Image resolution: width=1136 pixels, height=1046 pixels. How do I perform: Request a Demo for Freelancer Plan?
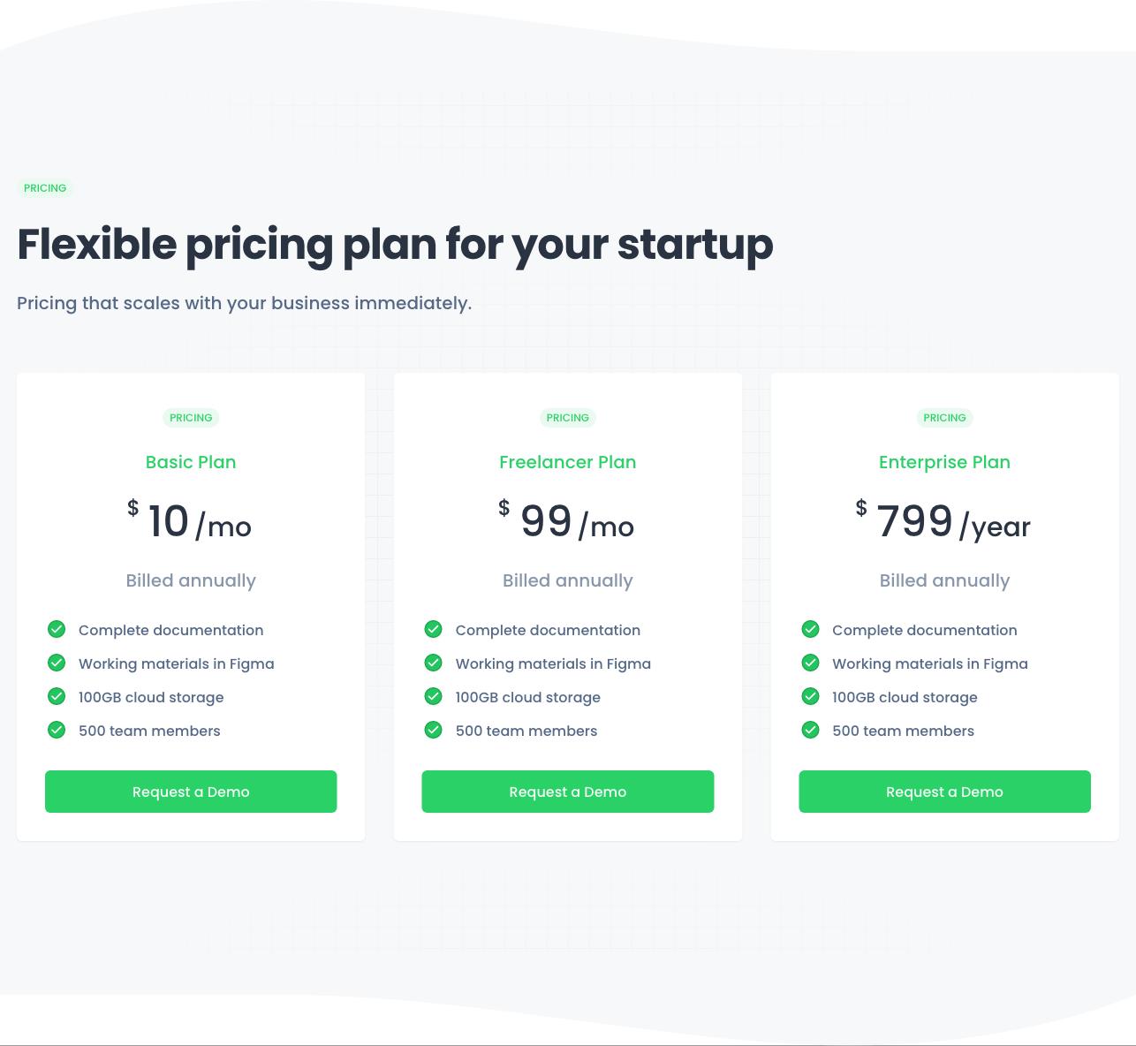click(x=567, y=792)
